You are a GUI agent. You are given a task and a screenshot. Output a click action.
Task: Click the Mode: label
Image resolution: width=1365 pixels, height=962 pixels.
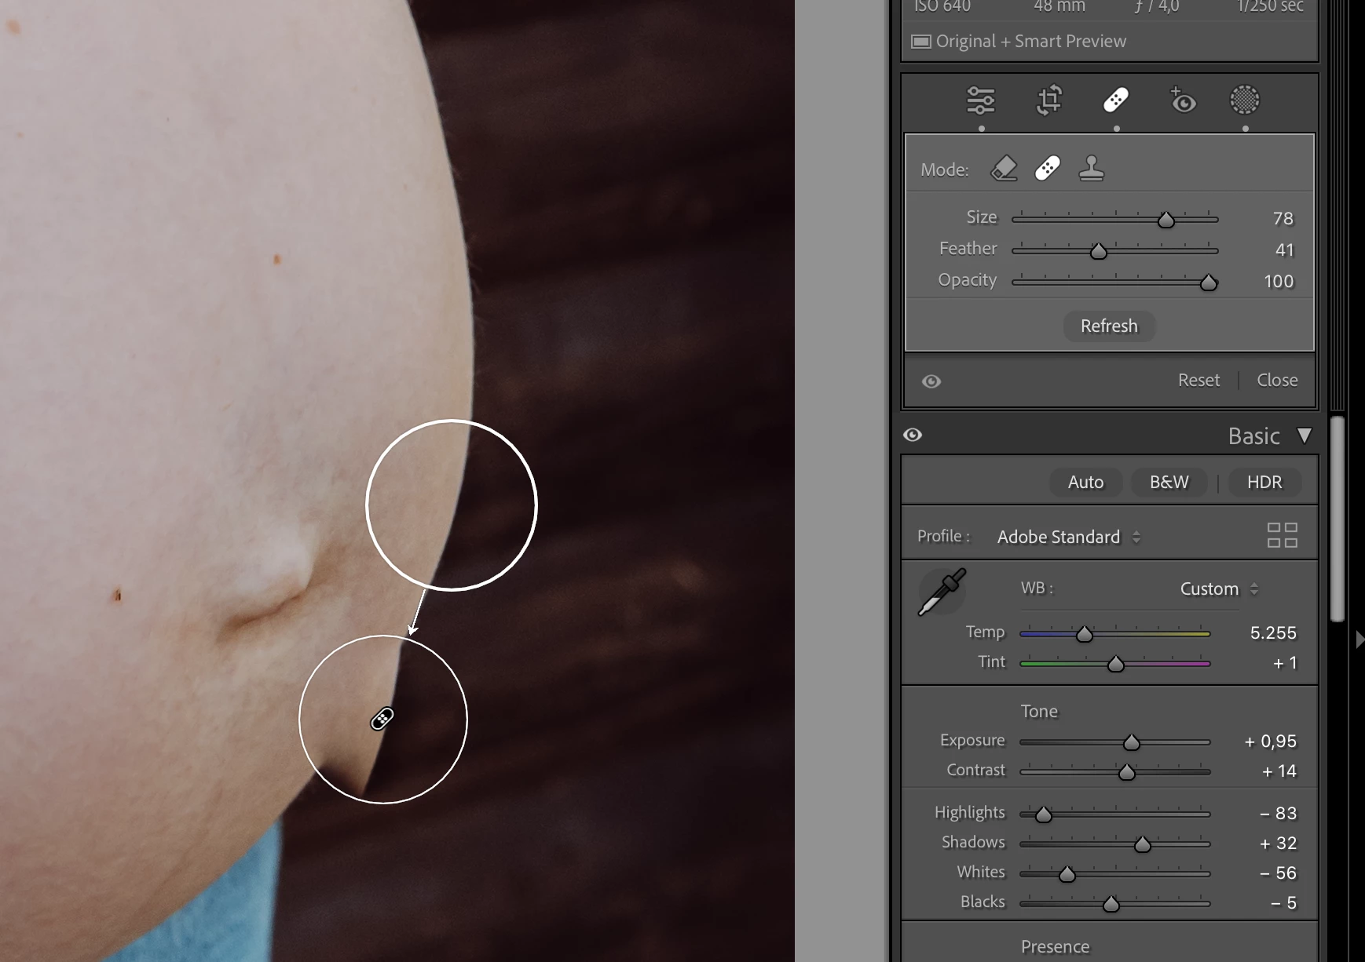coord(945,170)
